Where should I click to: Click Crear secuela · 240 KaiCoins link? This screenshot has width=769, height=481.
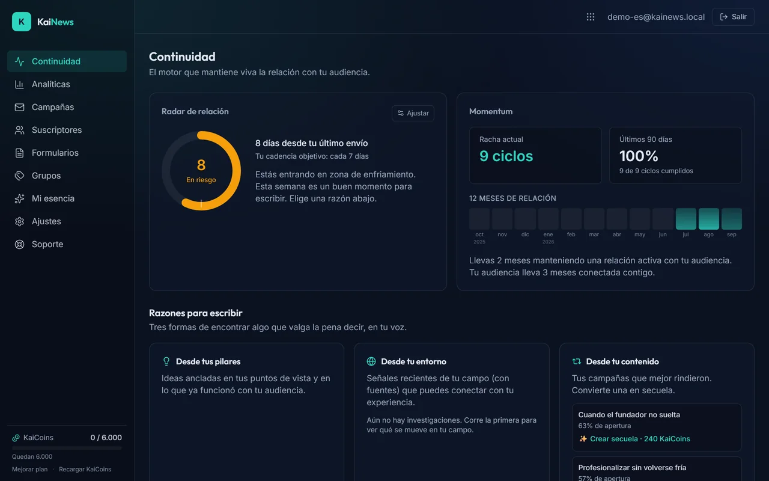pos(634,439)
